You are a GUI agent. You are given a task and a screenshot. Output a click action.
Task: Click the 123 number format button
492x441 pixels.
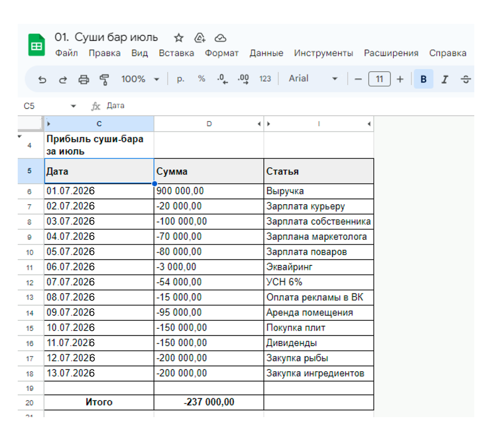click(265, 79)
